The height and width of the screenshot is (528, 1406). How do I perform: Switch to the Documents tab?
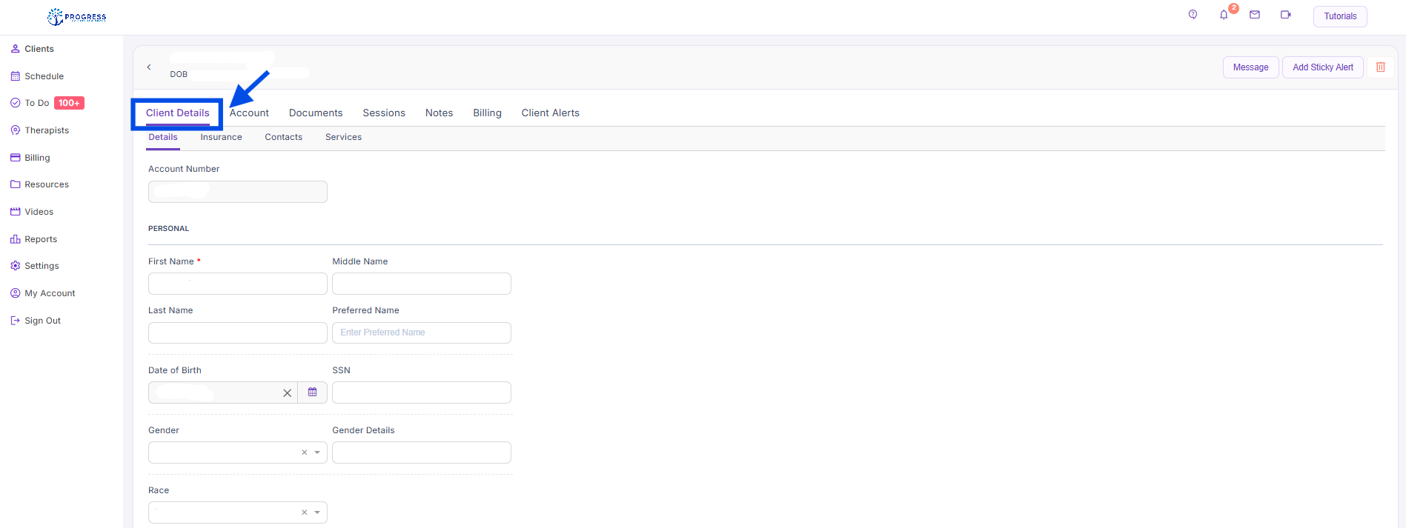[x=316, y=113]
